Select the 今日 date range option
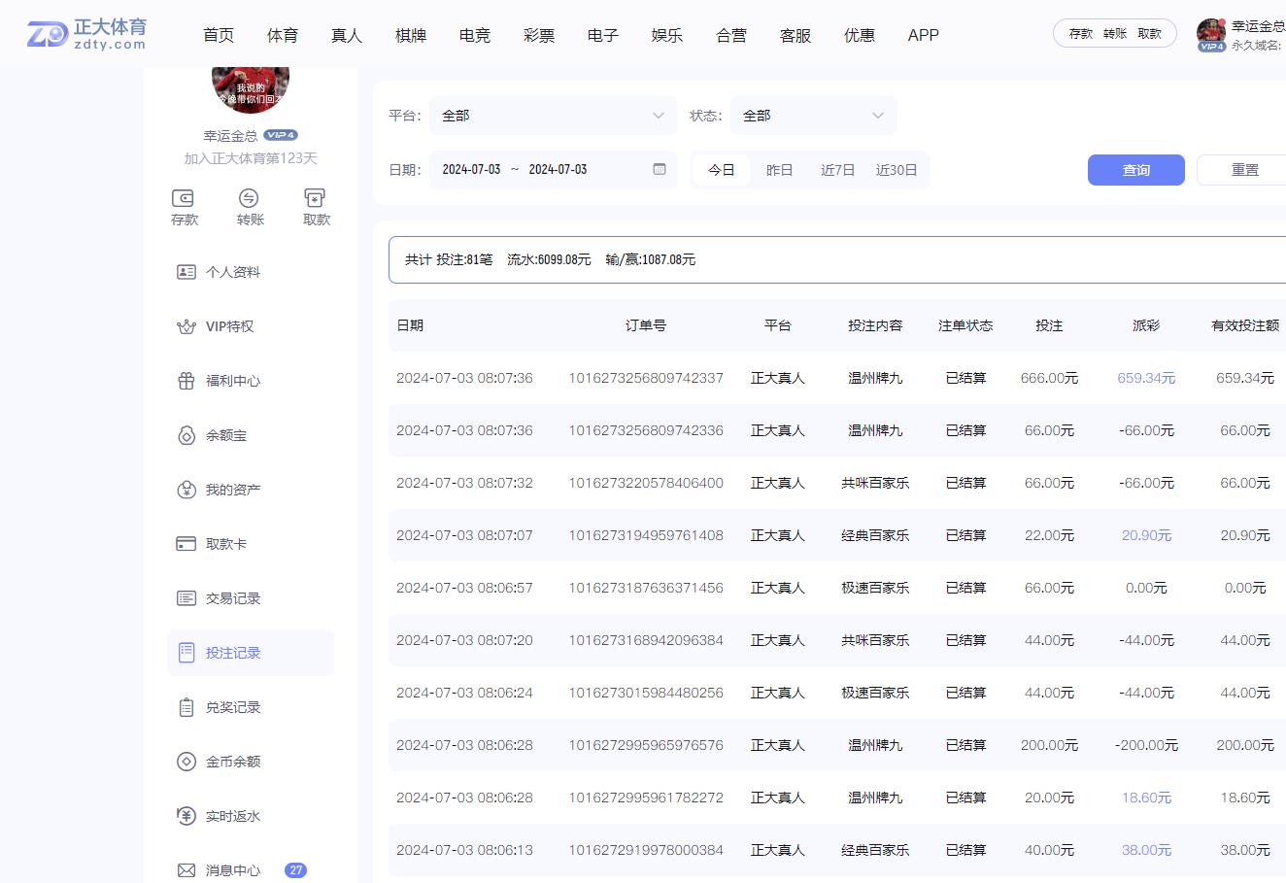 tap(721, 170)
